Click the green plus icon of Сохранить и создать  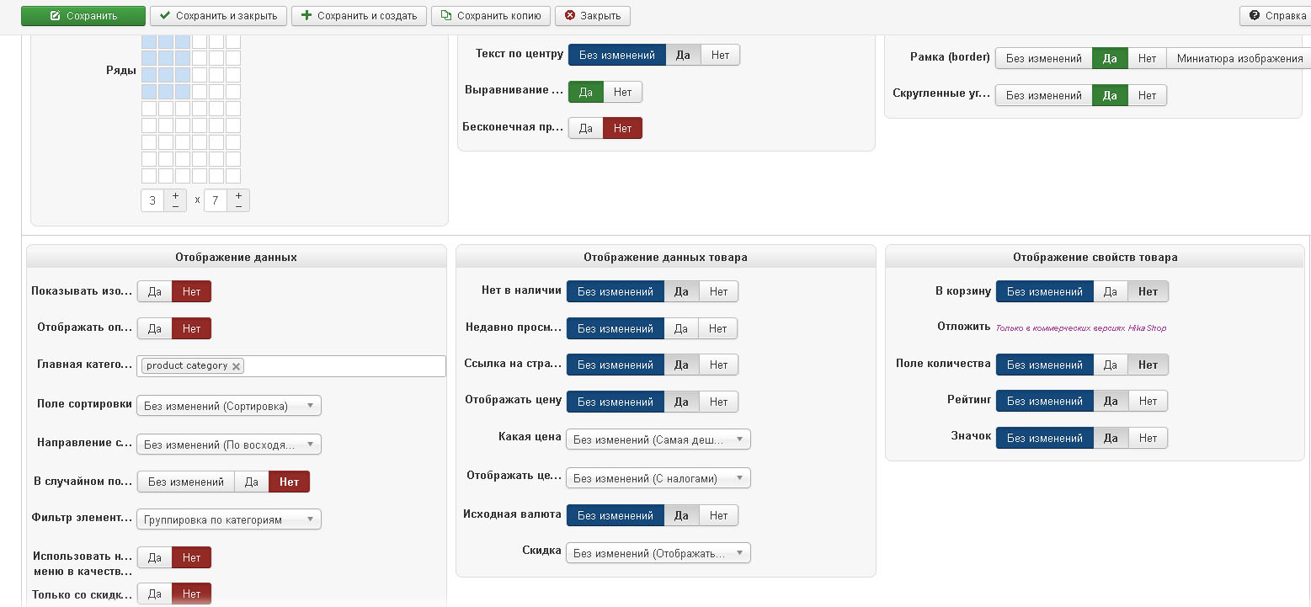tap(306, 16)
